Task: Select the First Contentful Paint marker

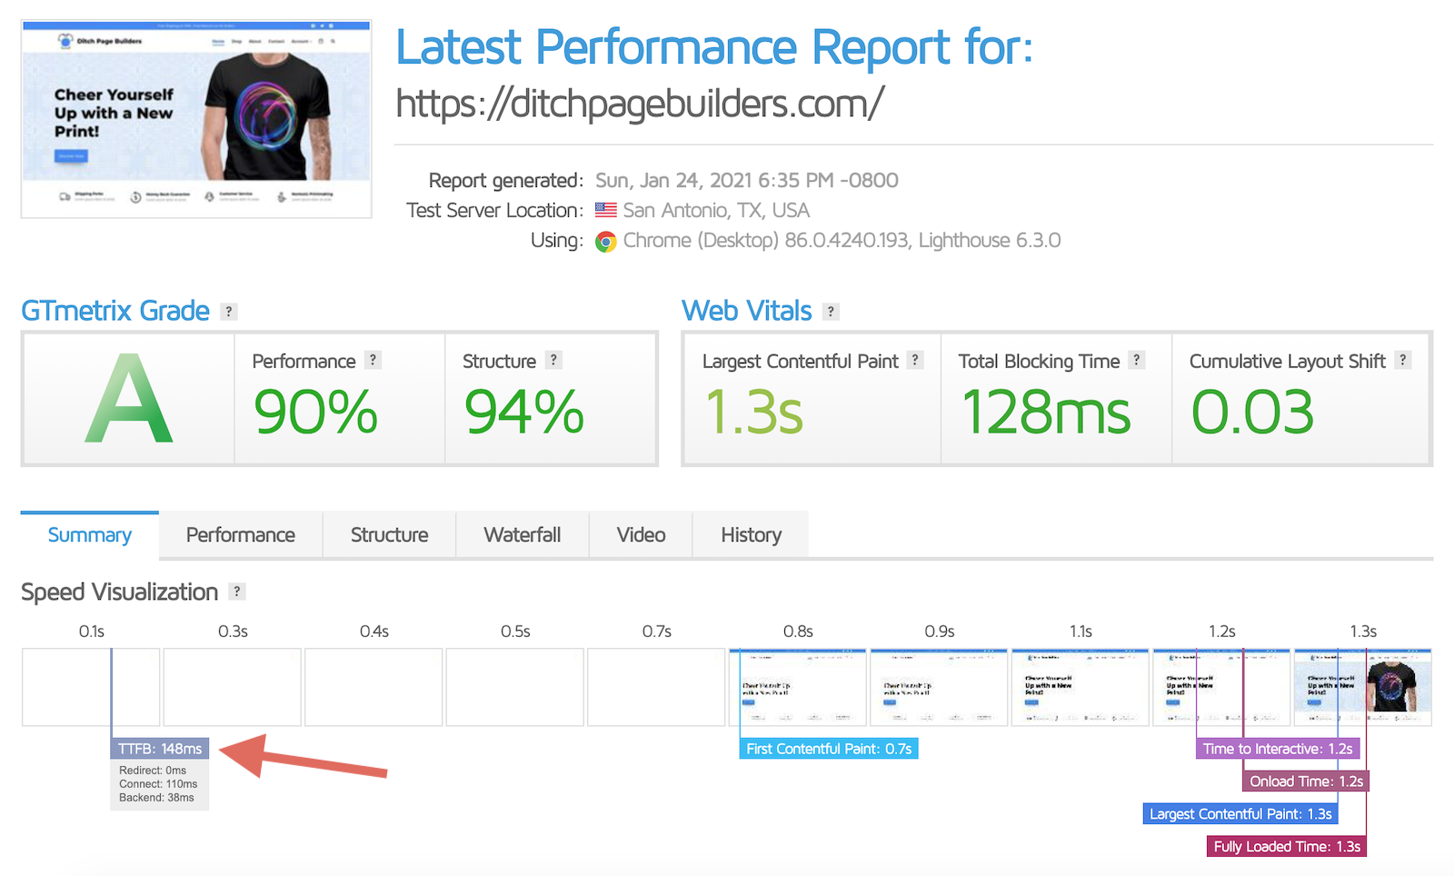Action: click(828, 749)
